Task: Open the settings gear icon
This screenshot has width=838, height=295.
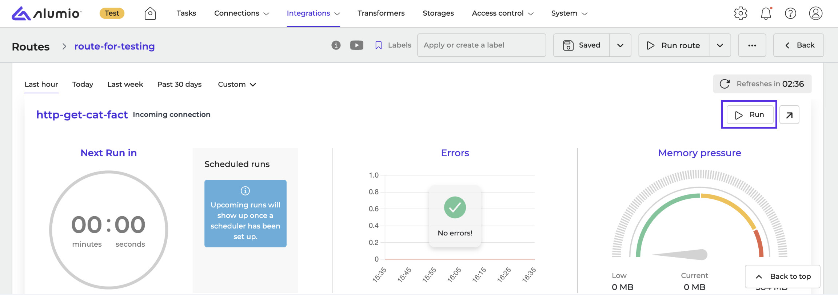Action: coord(741,13)
